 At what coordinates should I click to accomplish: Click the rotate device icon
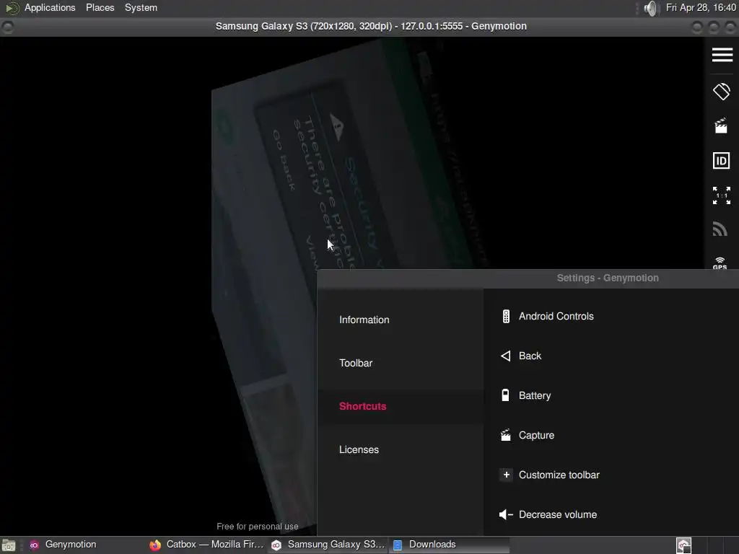722,92
